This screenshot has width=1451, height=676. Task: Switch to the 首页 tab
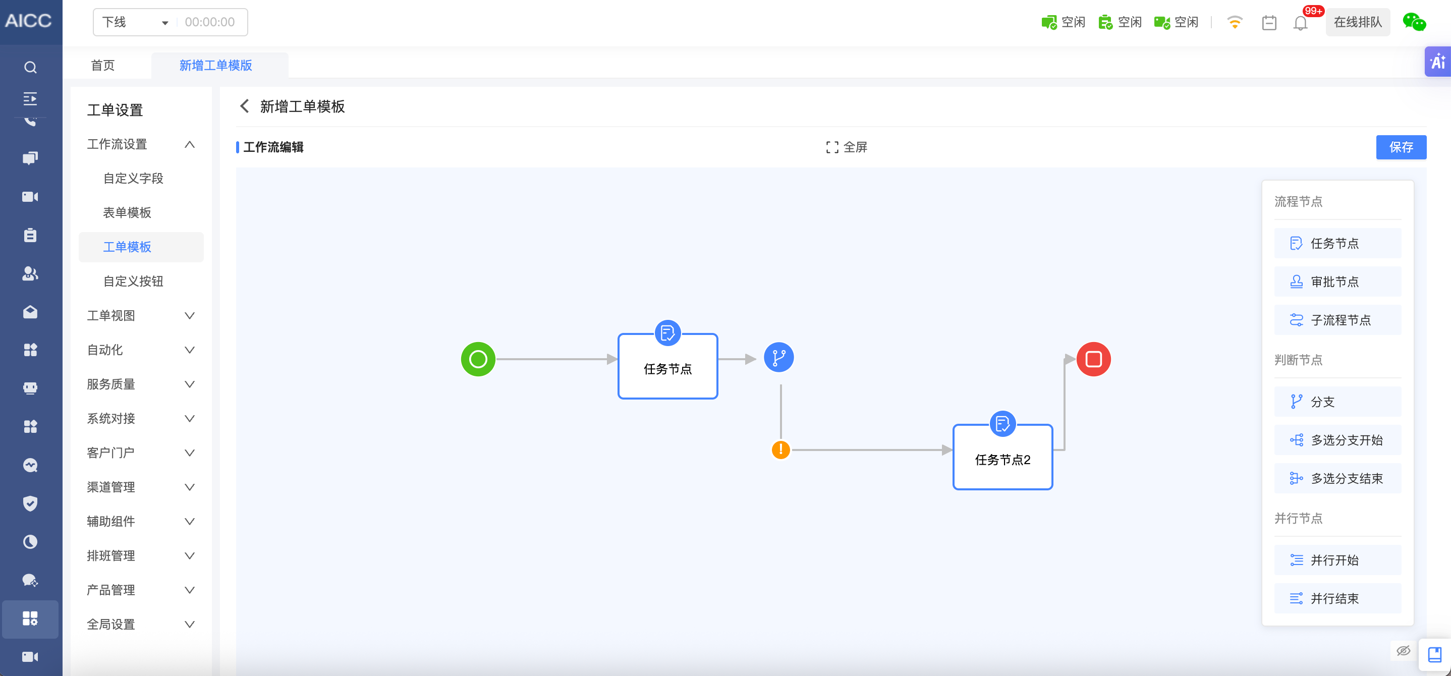pyautogui.click(x=102, y=66)
